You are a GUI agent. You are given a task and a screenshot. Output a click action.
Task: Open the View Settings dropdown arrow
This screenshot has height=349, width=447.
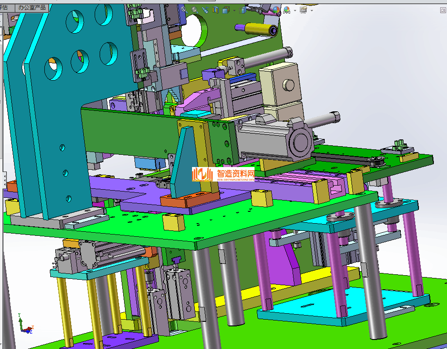coord(311,10)
